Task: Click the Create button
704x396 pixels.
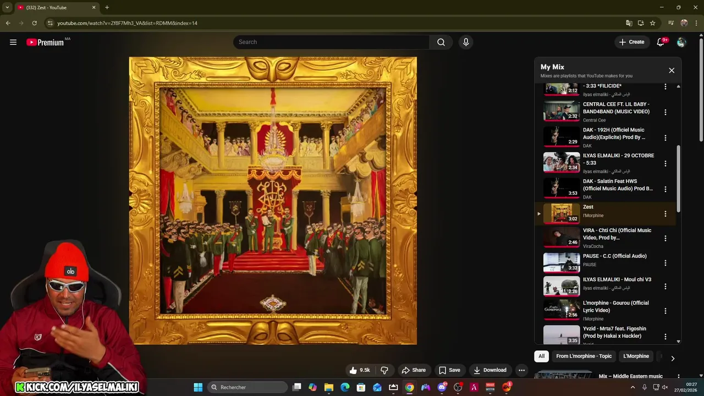Action: [631, 42]
